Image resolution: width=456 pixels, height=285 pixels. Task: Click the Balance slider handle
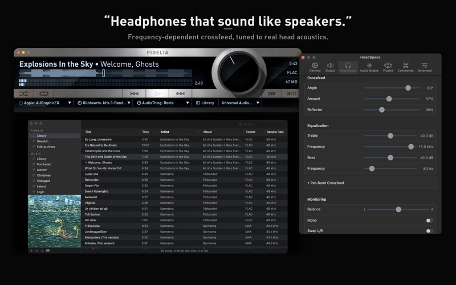tap(398, 209)
